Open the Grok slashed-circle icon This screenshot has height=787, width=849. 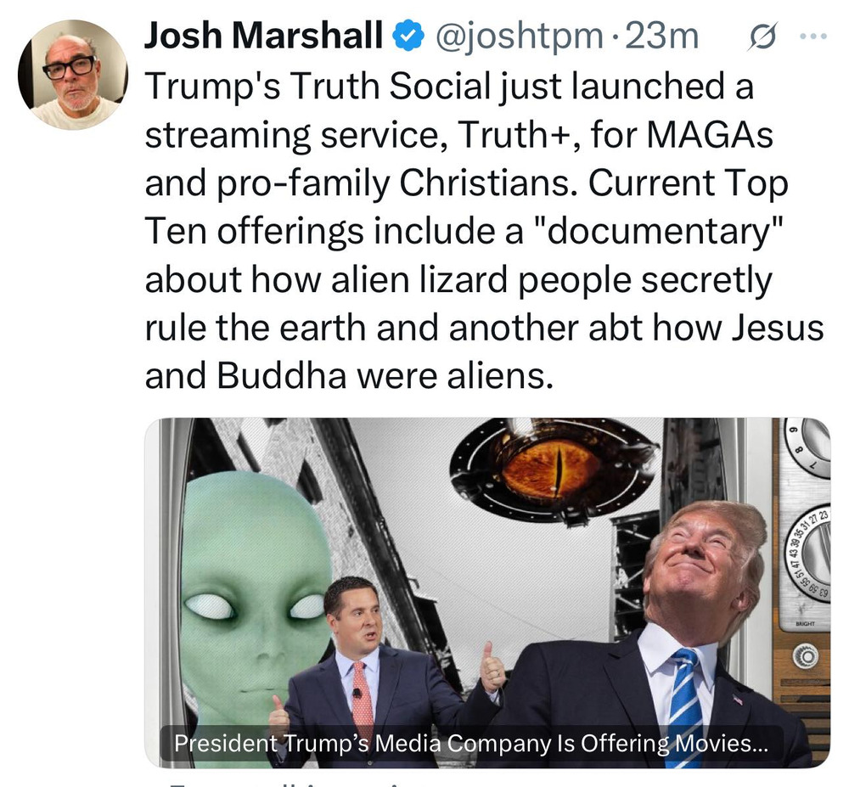pyautogui.click(x=762, y=37)
